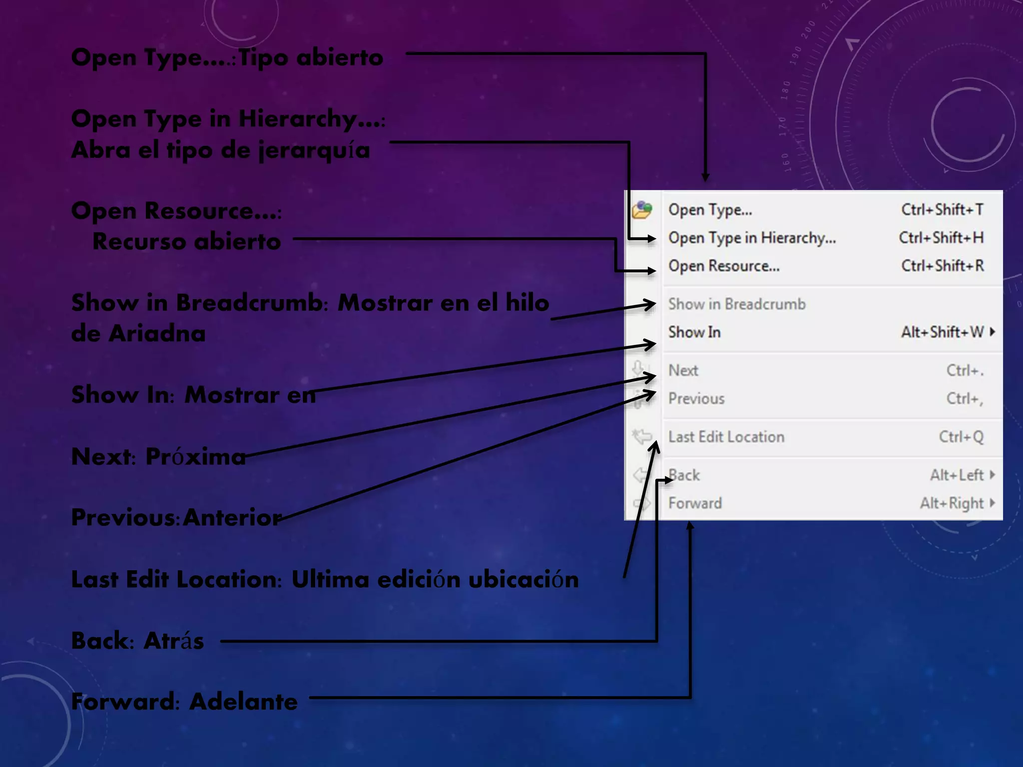Click the Open Type folder icon

click(x=642, y=210)
